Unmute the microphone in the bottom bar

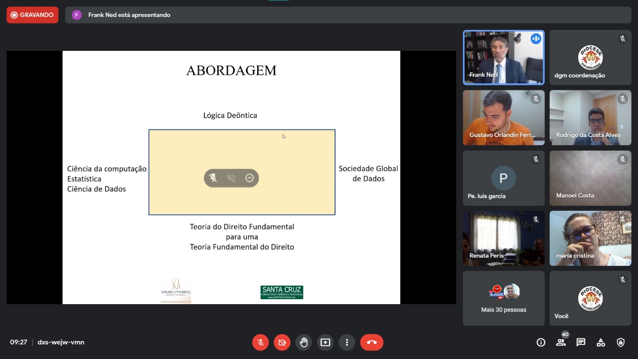[260, 343]
